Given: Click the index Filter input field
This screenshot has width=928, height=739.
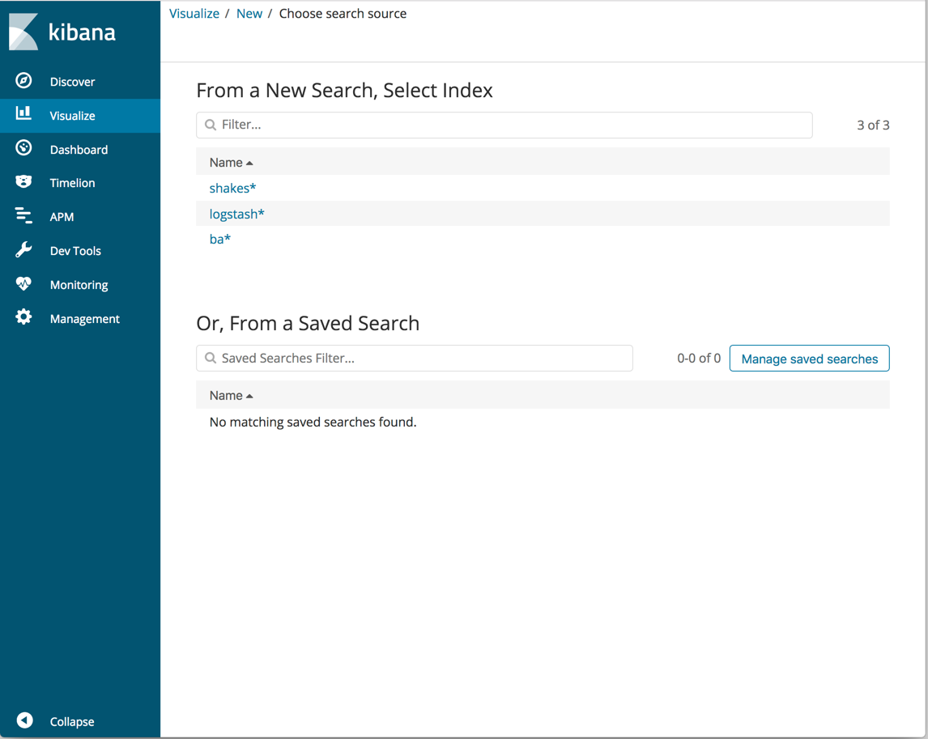Looking at the screenshot, I should [504, 125].
